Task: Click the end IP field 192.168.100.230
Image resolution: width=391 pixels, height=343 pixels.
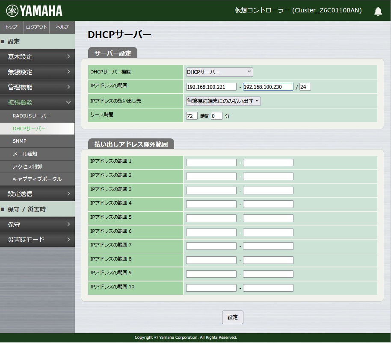Action: click(268, 87)
